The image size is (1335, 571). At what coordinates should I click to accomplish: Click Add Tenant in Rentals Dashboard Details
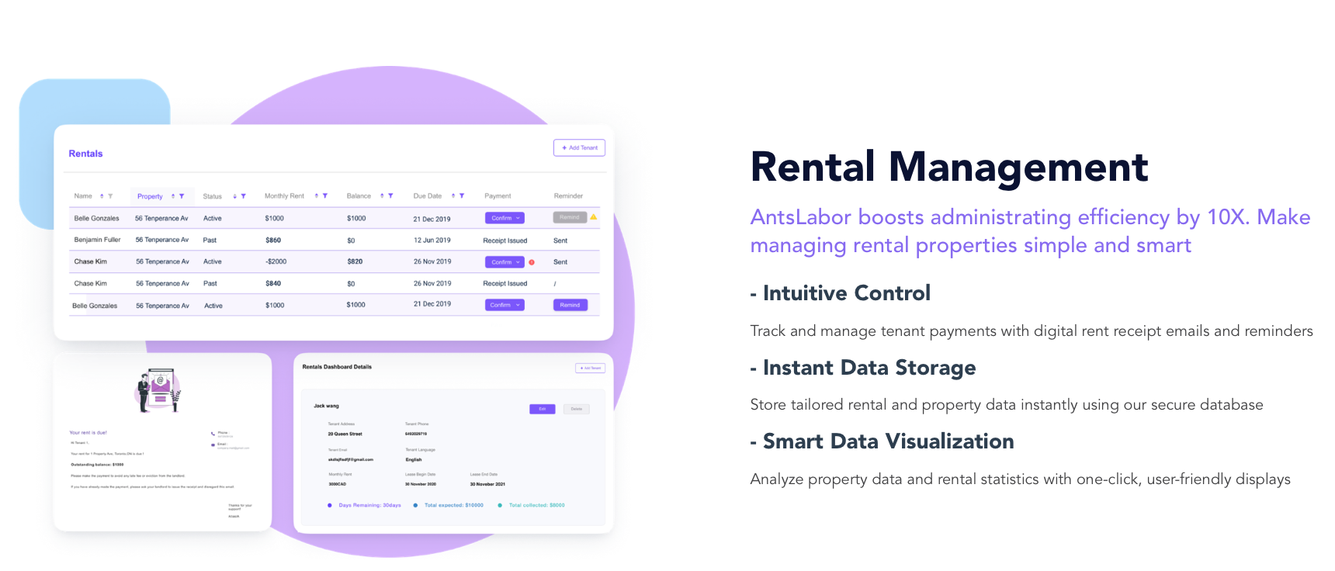point(591,368)
